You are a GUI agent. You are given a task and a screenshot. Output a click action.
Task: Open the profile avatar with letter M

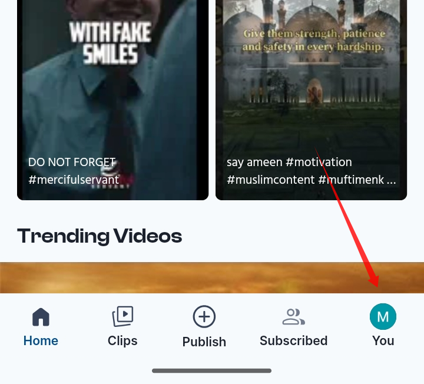(x=383, y=317)
